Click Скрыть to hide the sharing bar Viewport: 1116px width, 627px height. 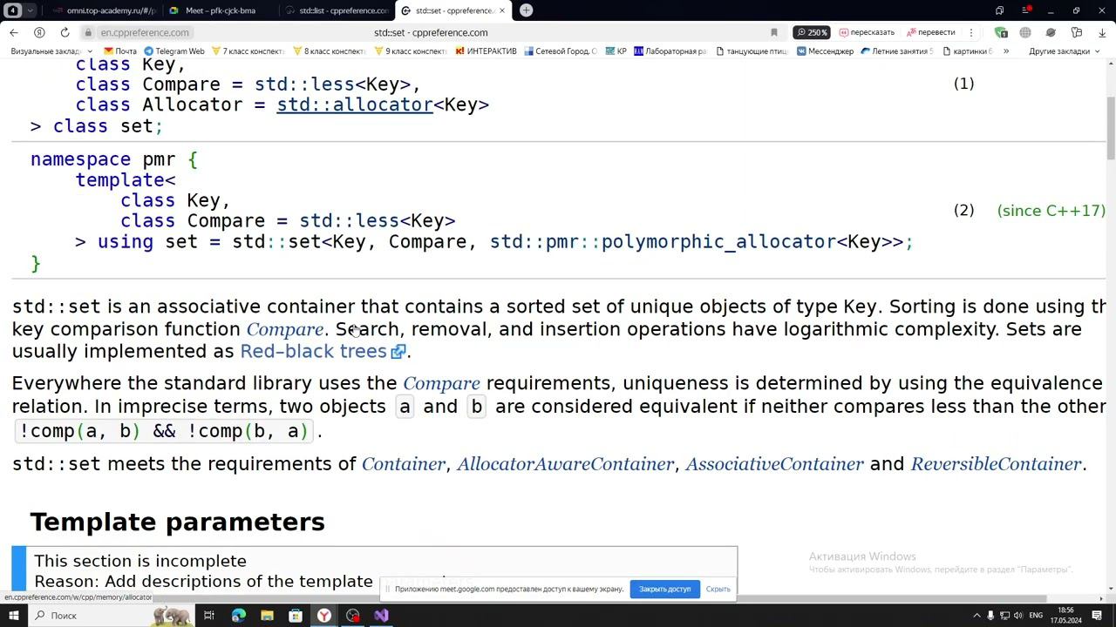[x=718, y=590]
